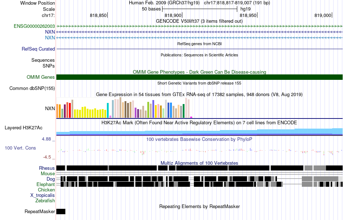Click the 818,850 ruler position
The image size is (343, 220).
click(x=98, y=15)
